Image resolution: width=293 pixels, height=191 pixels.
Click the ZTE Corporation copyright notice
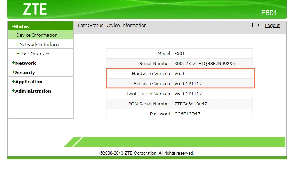(147, 153)
